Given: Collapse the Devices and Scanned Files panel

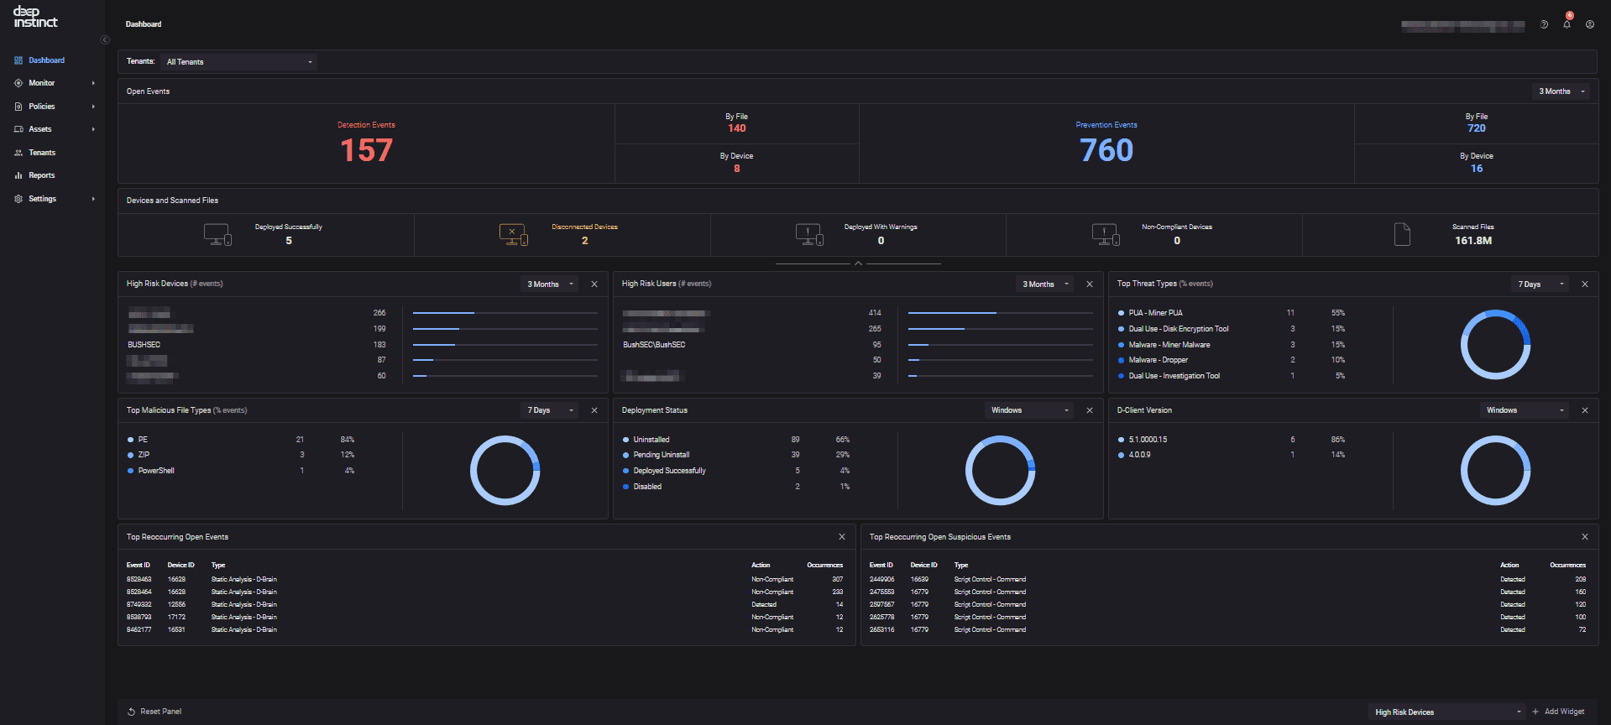Looking at the screenshot, I should coord(858,263).
